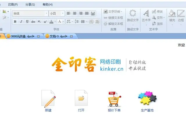Open the 小四 font size dropdown
The height and width of the screenshot is (119, 186).
[x=63, y=13]
